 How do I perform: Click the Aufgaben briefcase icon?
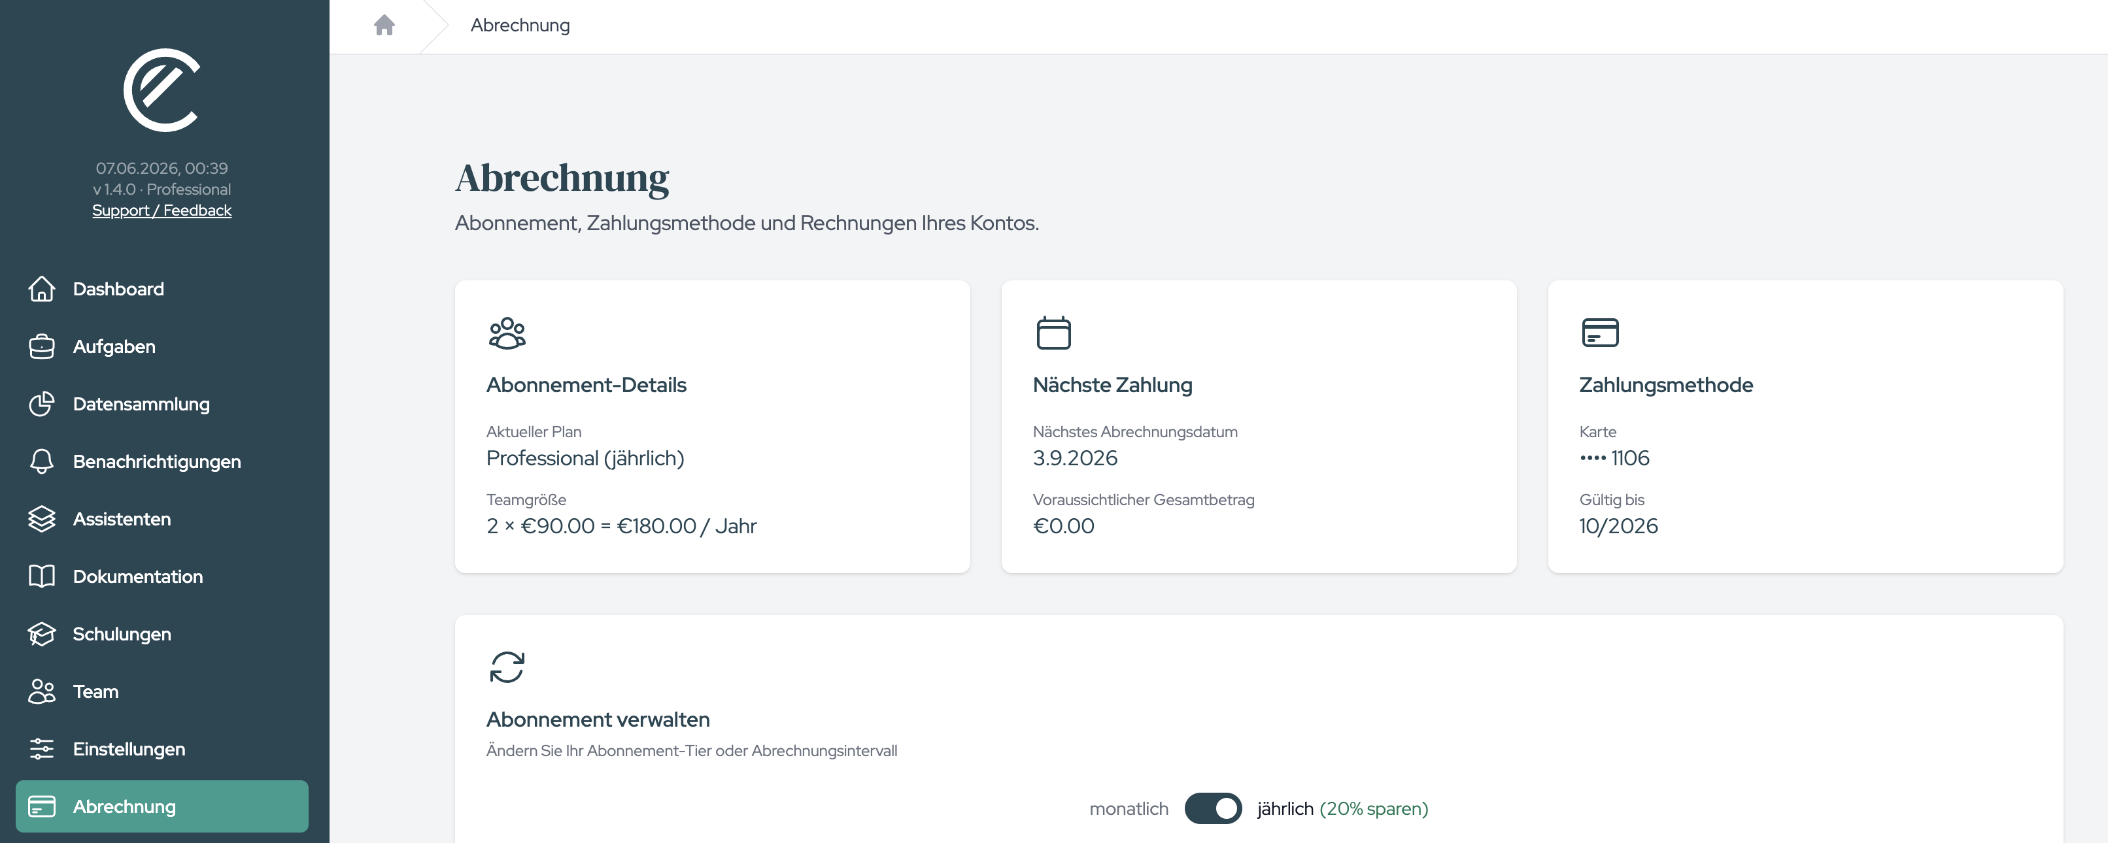click(42, 347)
